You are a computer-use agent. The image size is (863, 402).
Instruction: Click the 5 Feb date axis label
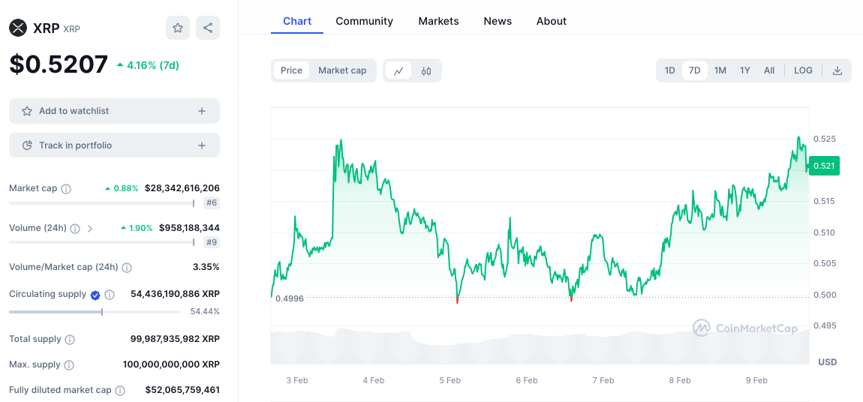click(450, 380)
